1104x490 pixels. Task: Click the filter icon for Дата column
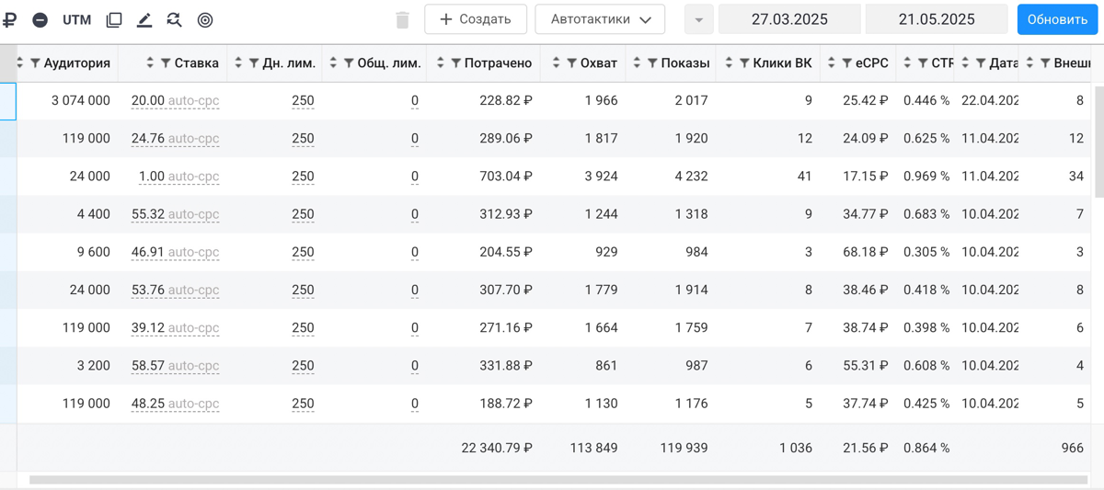click(x=981, y=63)
